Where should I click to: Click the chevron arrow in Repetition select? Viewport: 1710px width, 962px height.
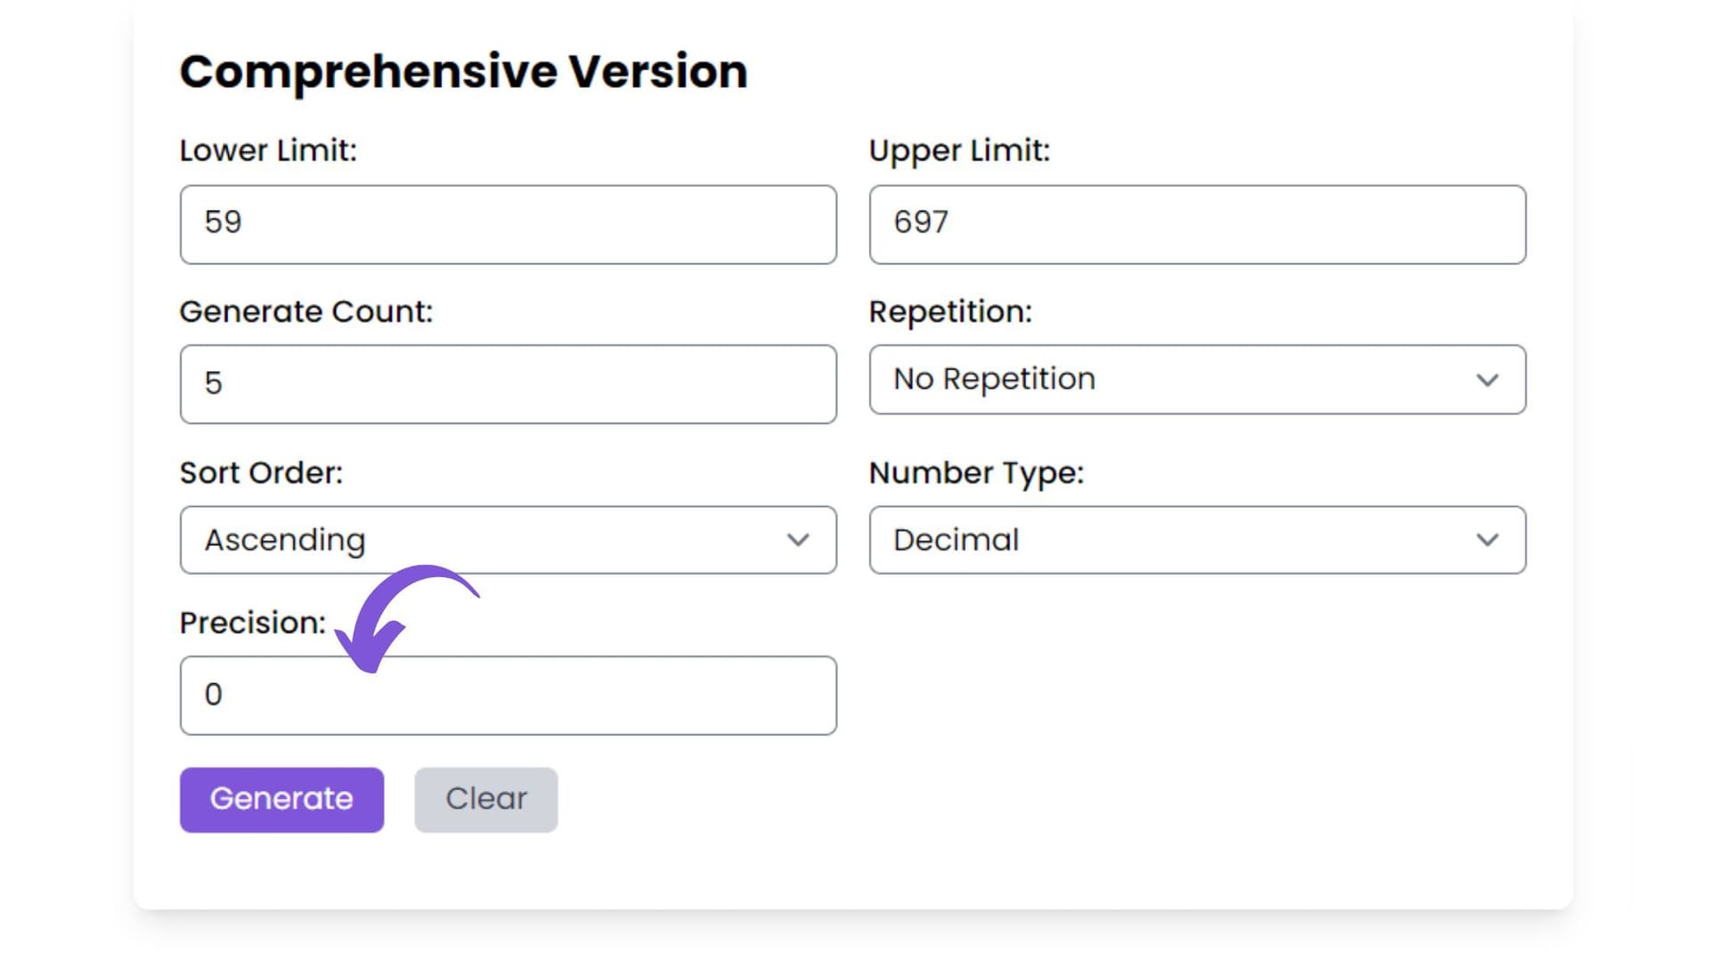pyautogui.click(x=1486, y=380)
